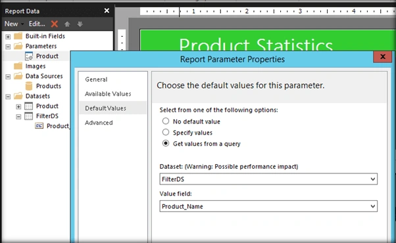Click the FilterDS dataset table icon
Viewport: 396px width, 243px height.
coord(28,116)
